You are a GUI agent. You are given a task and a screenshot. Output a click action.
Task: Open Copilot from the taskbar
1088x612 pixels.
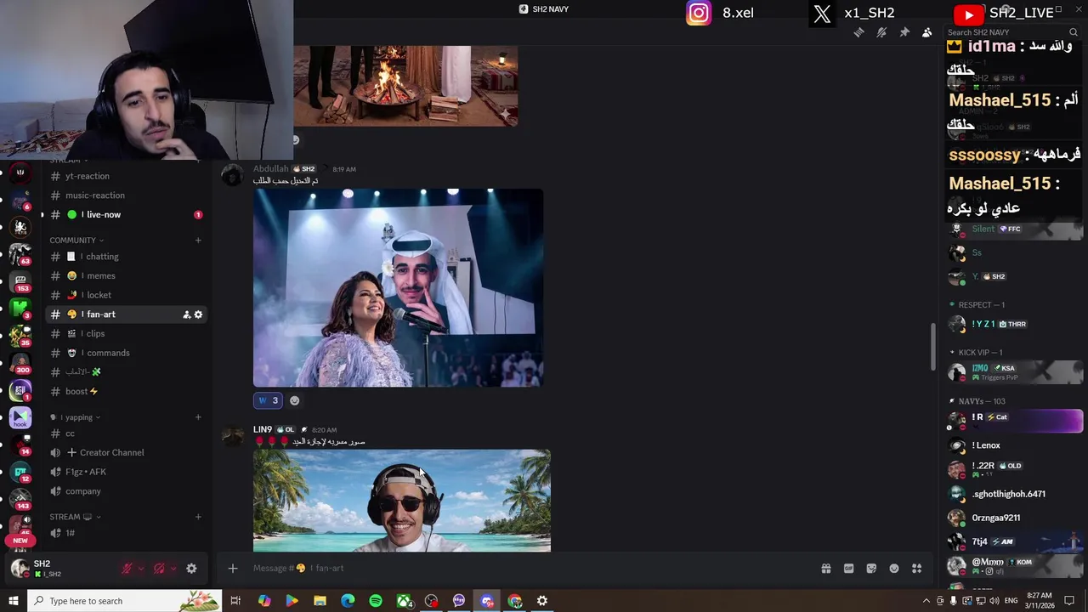(x=264, y=601)
